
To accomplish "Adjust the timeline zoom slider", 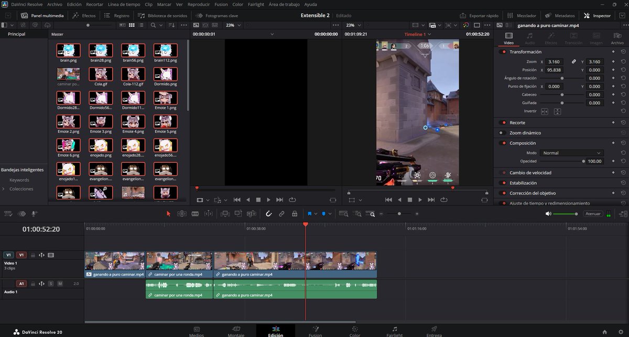I will tap(399, 214).
